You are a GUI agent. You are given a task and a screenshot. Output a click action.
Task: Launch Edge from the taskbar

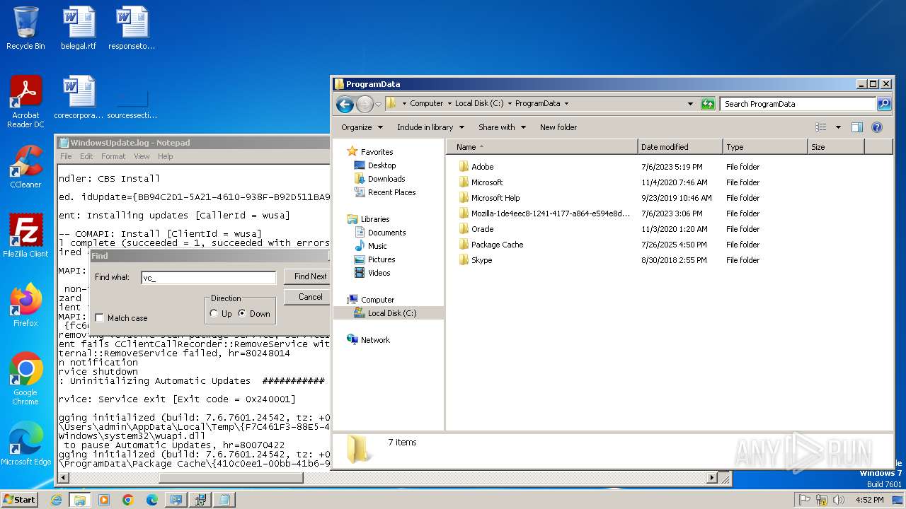(x=152, y=500)
